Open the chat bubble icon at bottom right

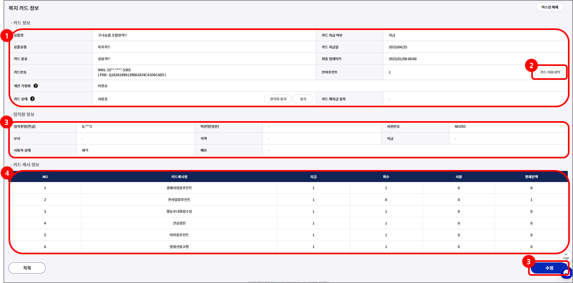click(x=567, y=273)
